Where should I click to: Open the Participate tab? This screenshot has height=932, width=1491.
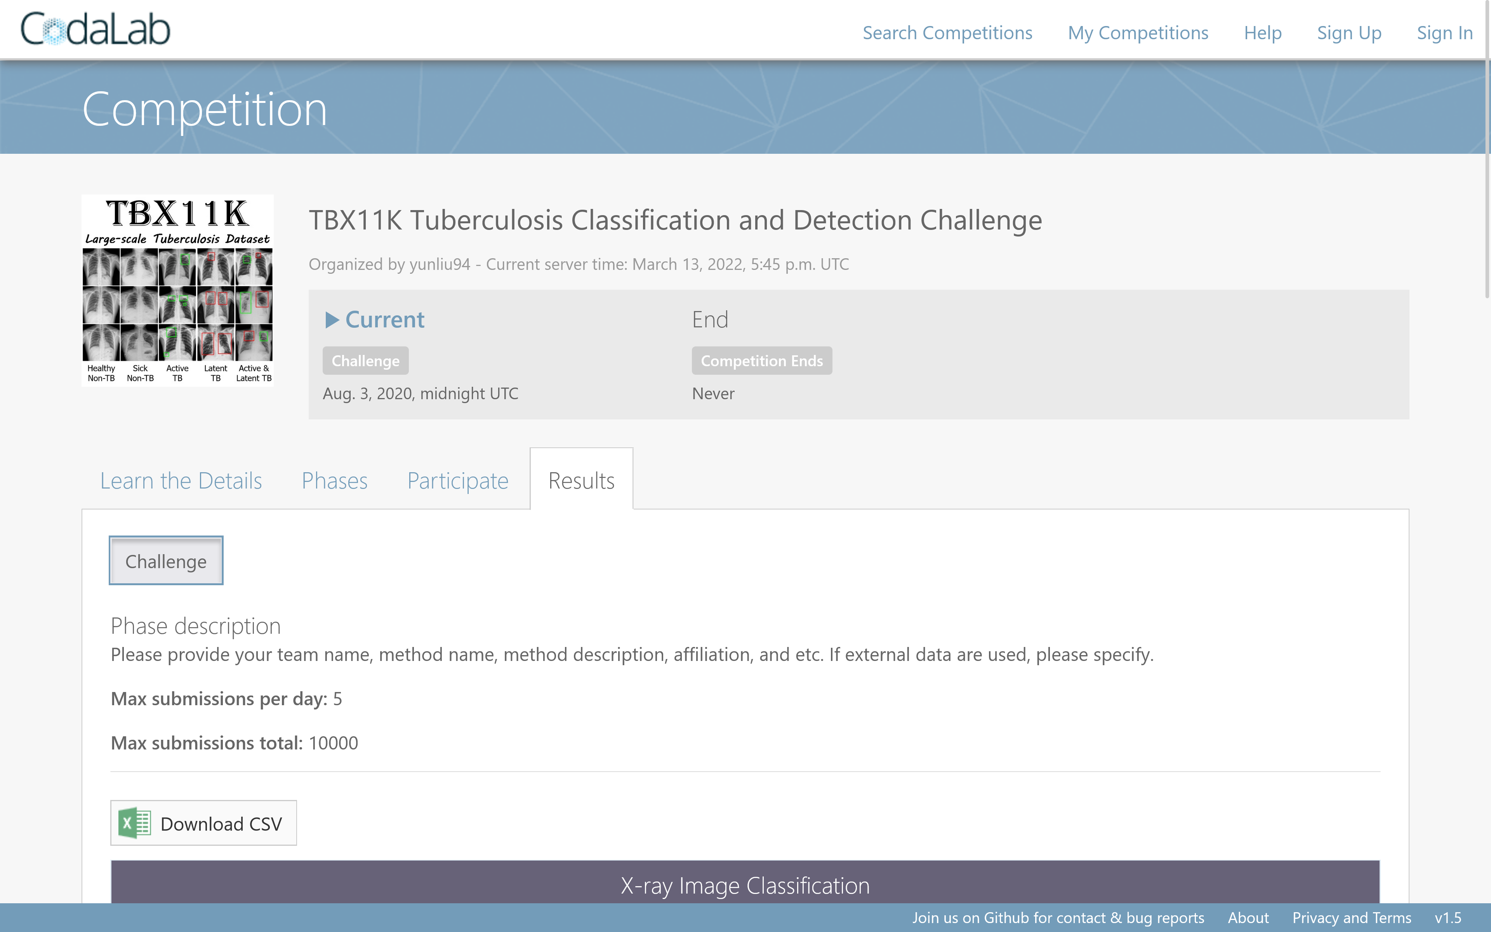(x=458, y=481)
